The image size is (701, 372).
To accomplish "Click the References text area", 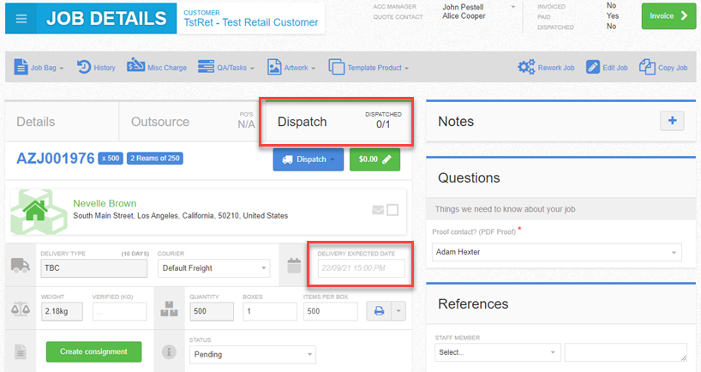I will pos(626,352).
